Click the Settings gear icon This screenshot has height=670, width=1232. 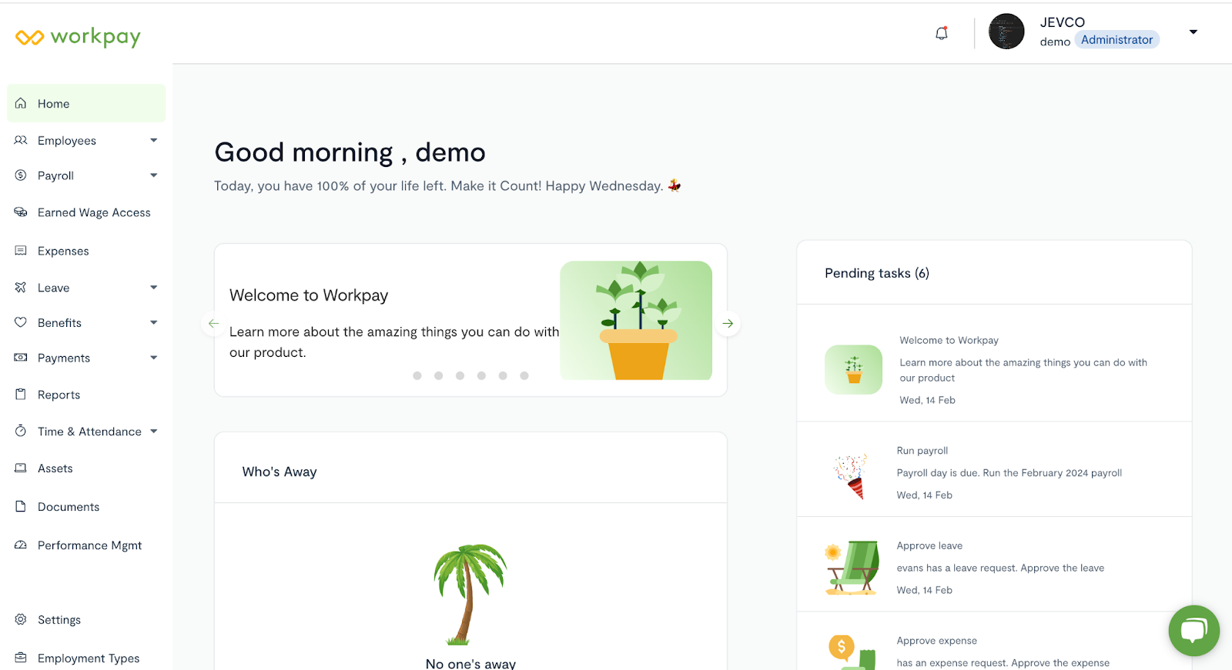[21, 619]
